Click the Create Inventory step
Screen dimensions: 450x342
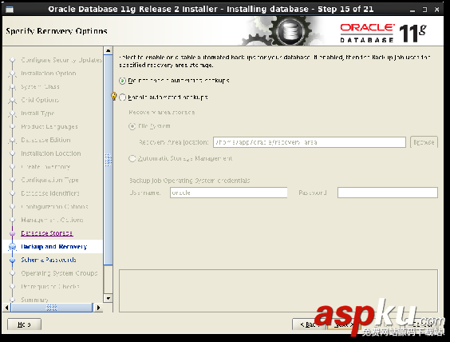45,167
